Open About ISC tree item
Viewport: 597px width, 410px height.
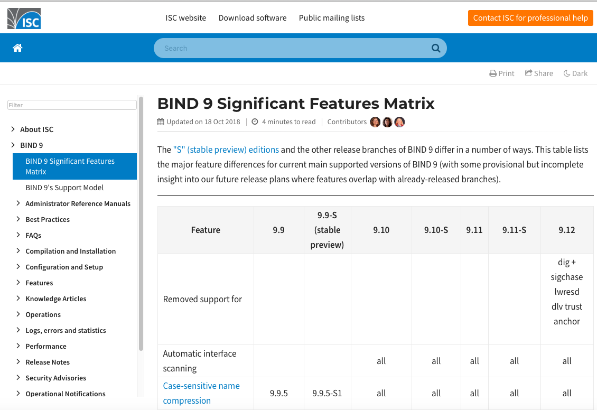pos(36,129)
